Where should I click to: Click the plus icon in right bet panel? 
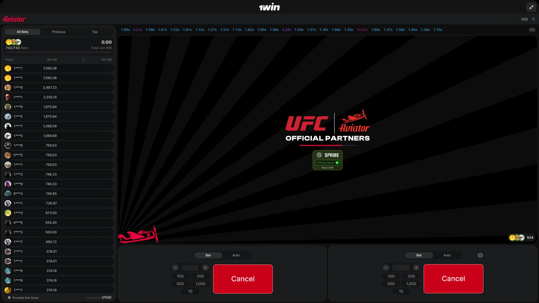(x=416, y=268)
